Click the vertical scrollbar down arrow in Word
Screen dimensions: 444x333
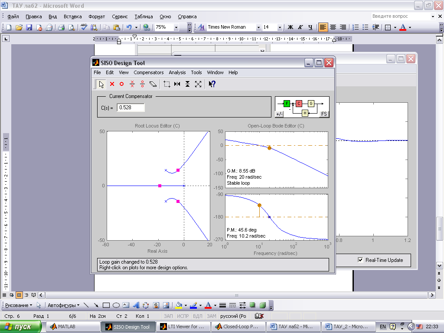pos(439,266)
